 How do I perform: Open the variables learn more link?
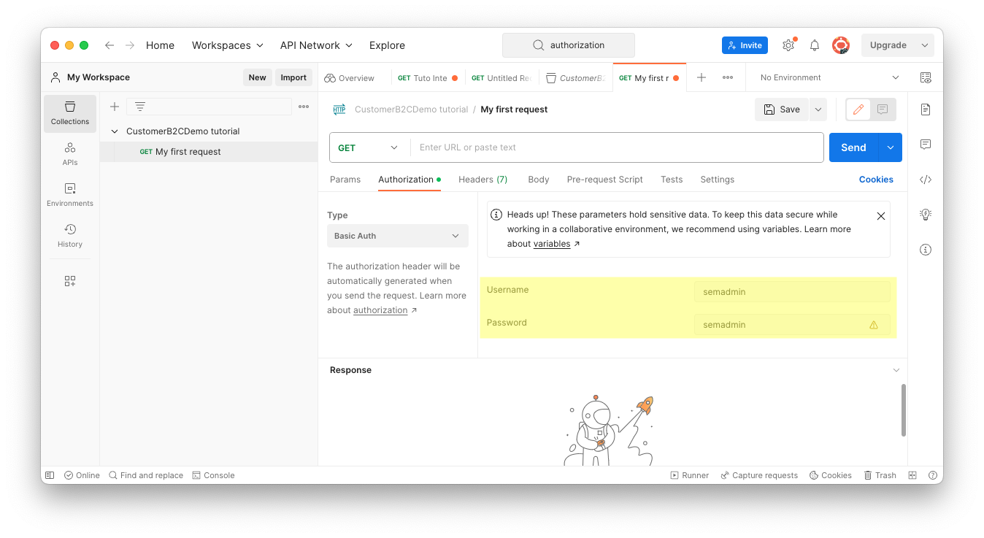(552, 244)
